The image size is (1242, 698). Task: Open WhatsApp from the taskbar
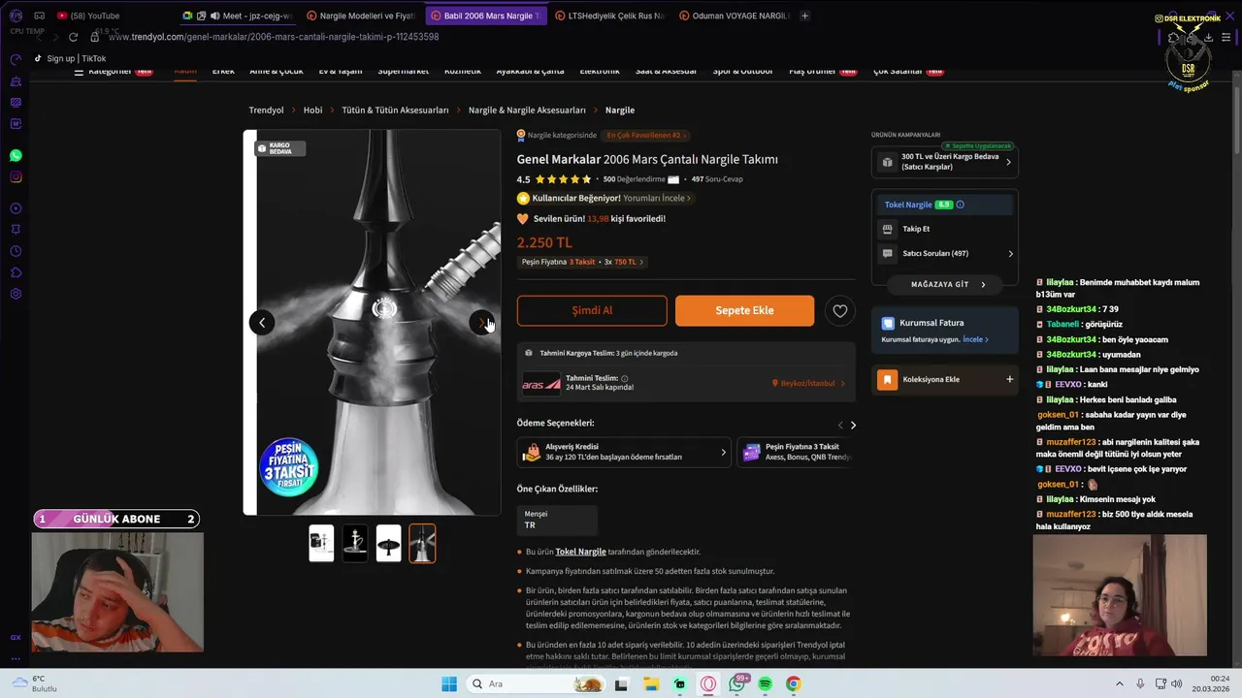736,684
